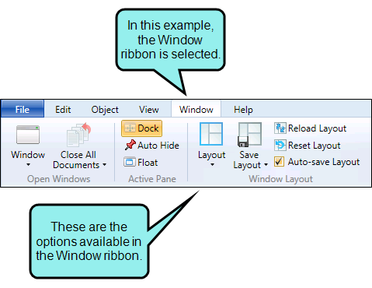Expand the Save Layout dropdown arrow
Screen dimensions: 372x288
266,165
